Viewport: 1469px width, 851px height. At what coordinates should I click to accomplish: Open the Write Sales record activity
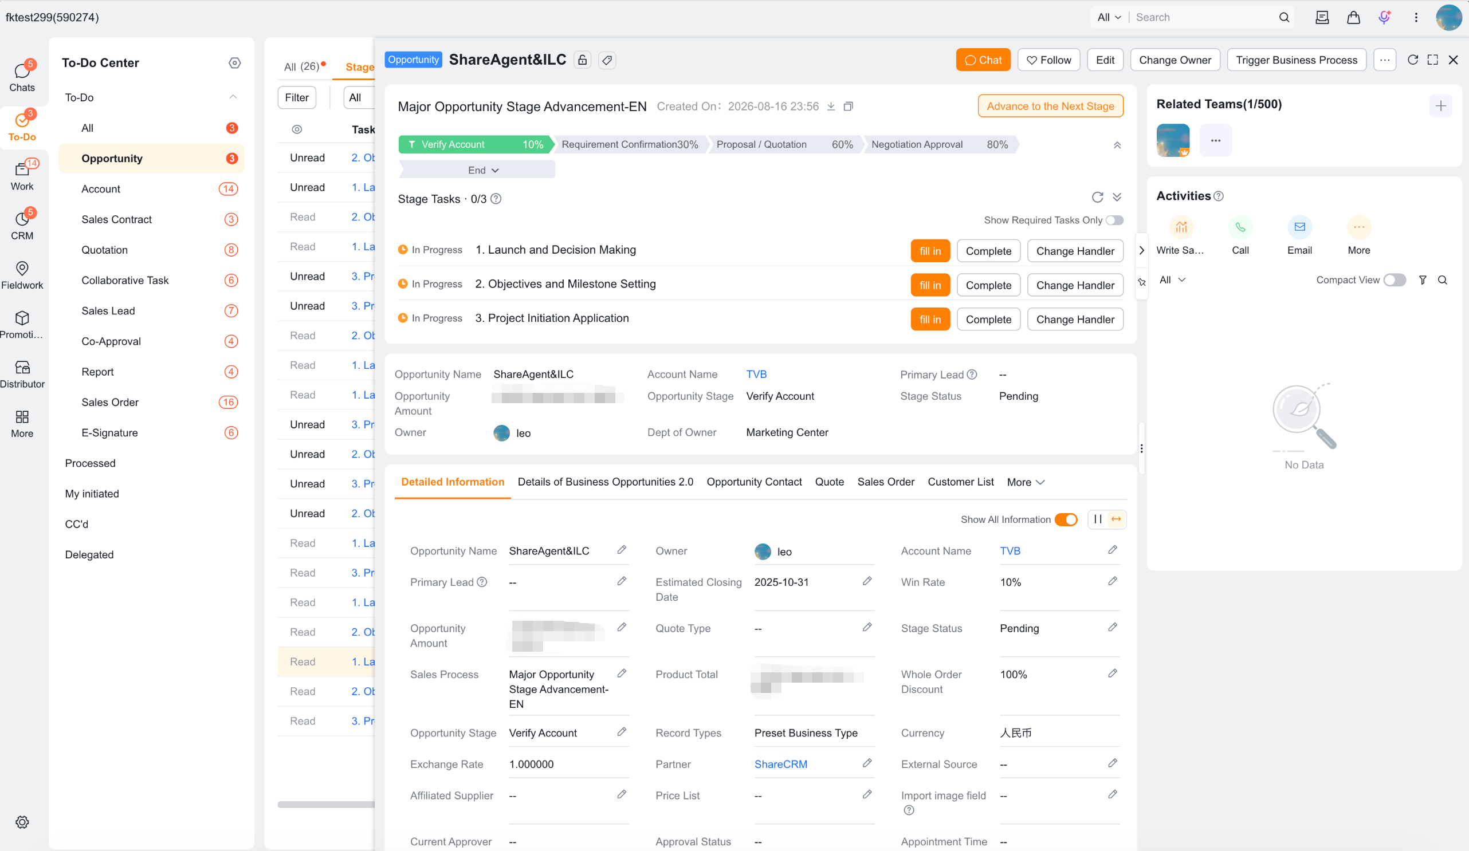(x=1180, y=235)
